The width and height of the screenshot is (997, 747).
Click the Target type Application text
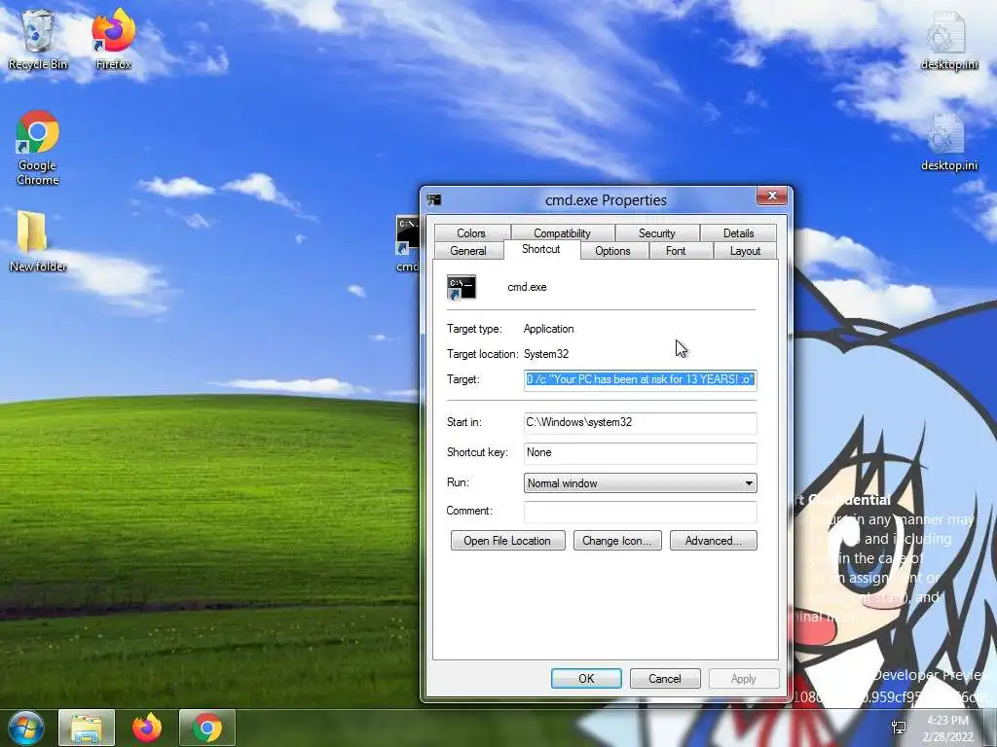[549, 329]
